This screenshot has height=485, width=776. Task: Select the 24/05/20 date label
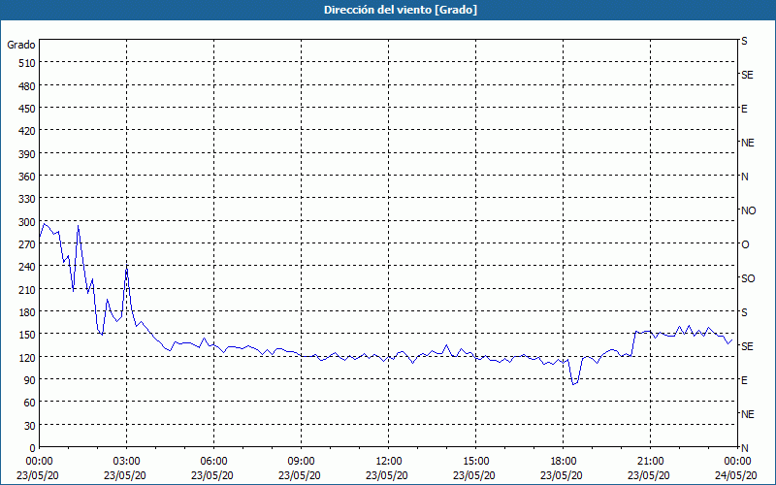pos(736,475)
